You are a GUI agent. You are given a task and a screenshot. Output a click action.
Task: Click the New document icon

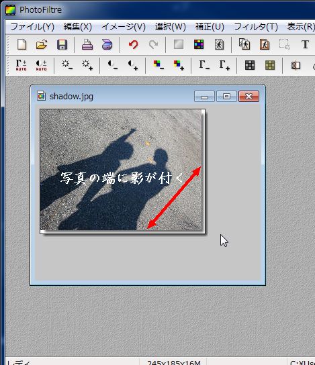pyautogui.click(x=21, y=44)
